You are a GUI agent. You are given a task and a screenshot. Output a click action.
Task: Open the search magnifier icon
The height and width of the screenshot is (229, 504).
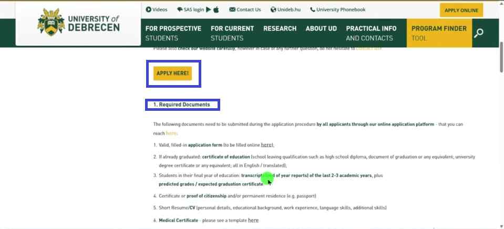[478, 33]
